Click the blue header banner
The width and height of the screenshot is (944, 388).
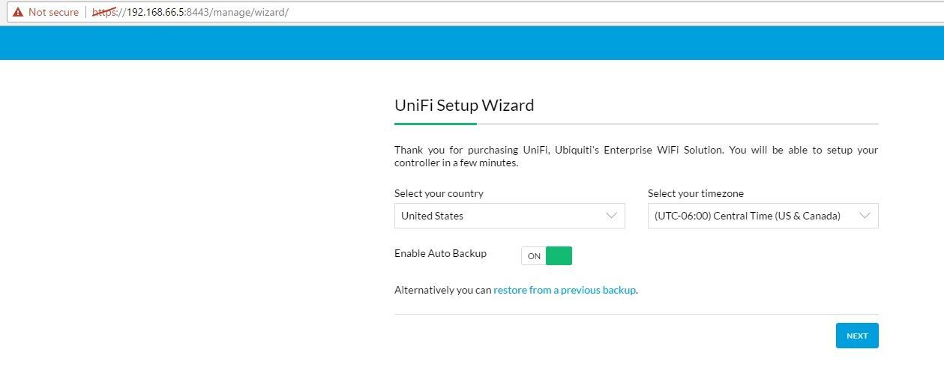point(472,43)
